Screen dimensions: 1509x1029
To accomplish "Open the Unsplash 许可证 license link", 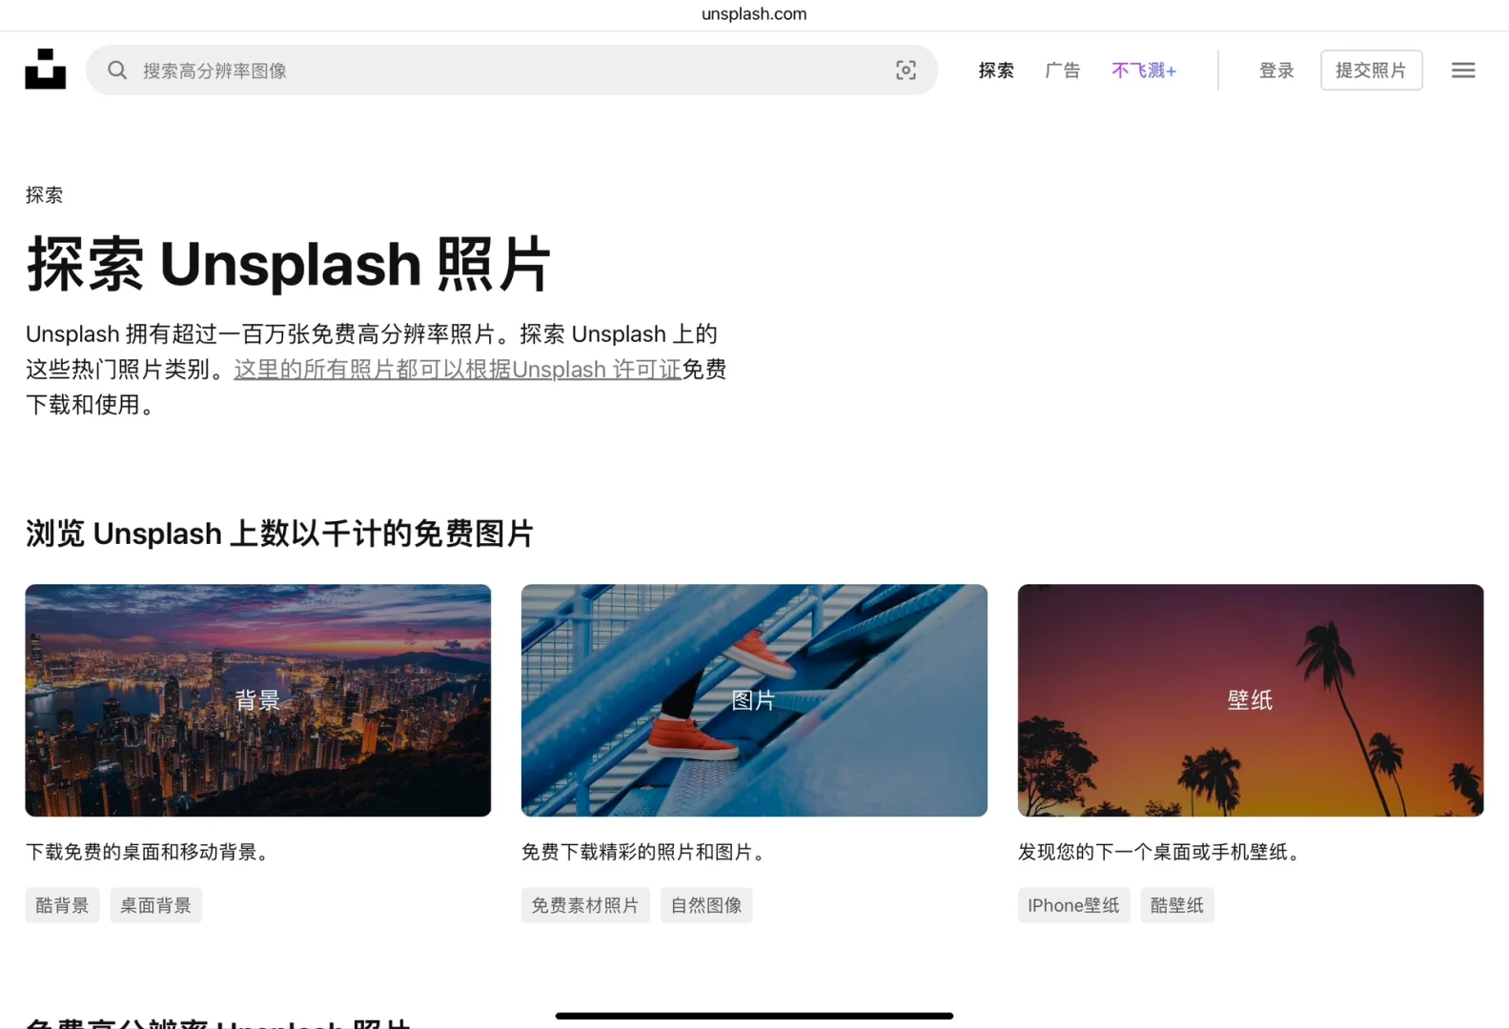I will 458,370.
